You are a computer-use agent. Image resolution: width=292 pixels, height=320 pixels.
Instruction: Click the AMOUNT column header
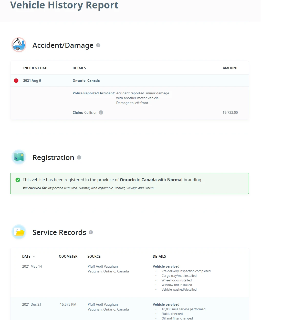click(230, 68)
